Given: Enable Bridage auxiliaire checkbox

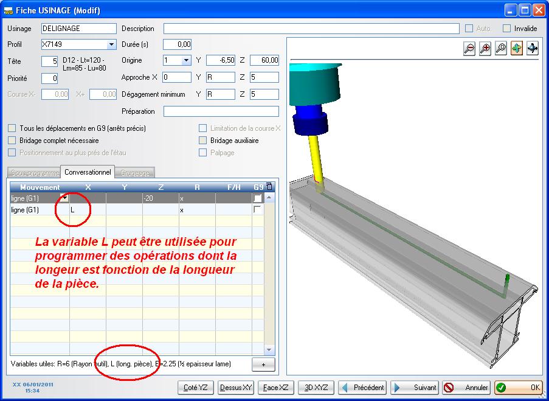Looking at the screenshot, I should click(202, 141).
